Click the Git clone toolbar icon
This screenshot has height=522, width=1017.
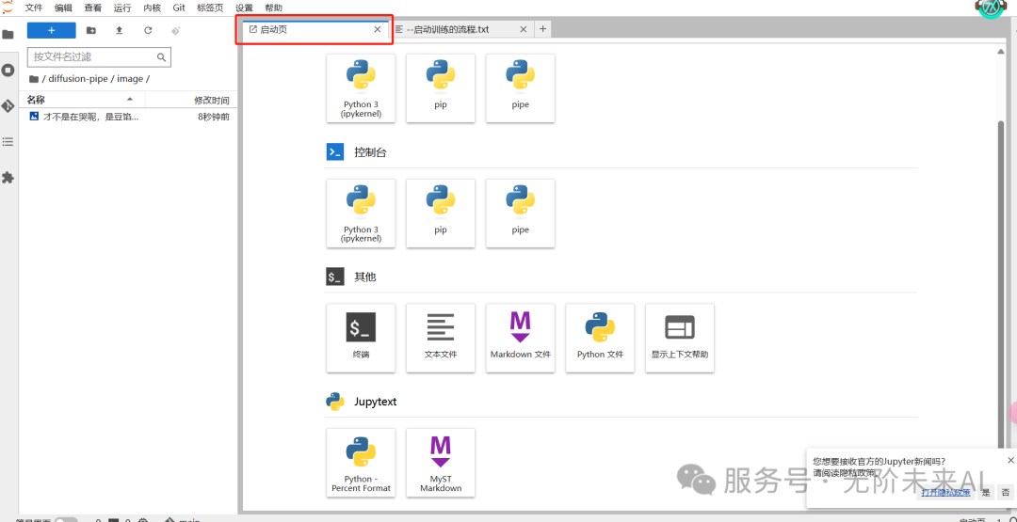click(176, 30)
